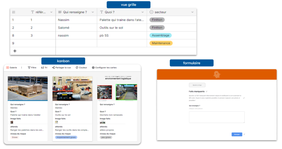Click the peu grave risk tag

[x=106, y=137]
